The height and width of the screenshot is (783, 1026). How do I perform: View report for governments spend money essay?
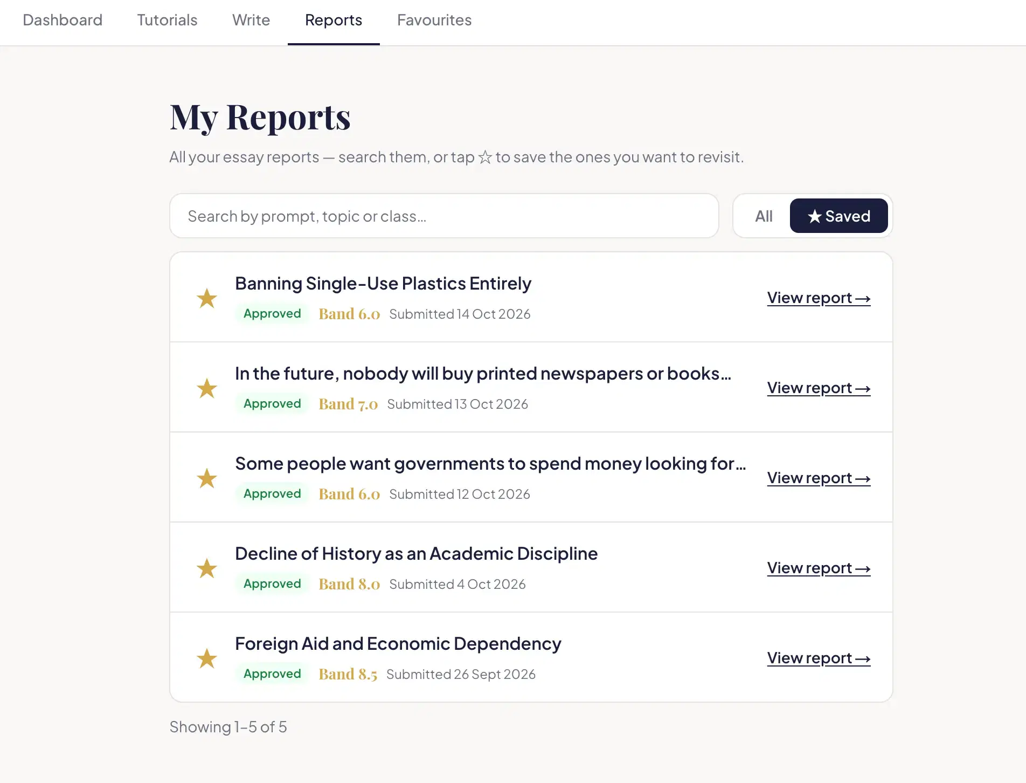coord(819,478)
